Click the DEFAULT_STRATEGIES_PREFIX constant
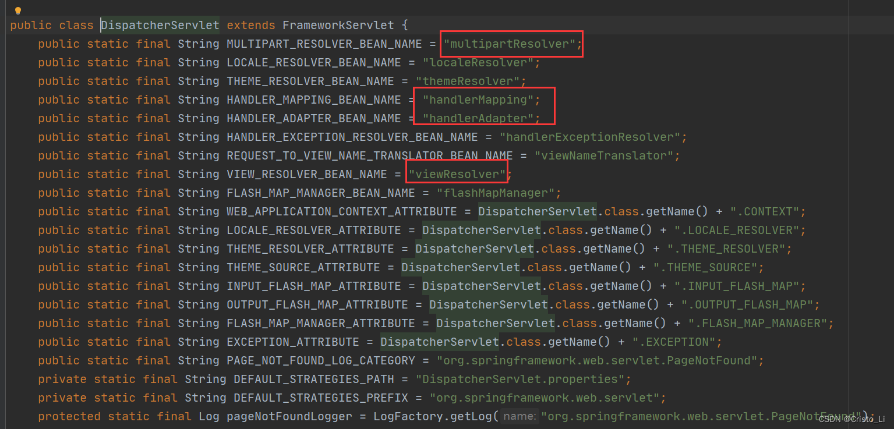Image resolution: width=894 pixels, height=429 pixels. pos(321,398)
